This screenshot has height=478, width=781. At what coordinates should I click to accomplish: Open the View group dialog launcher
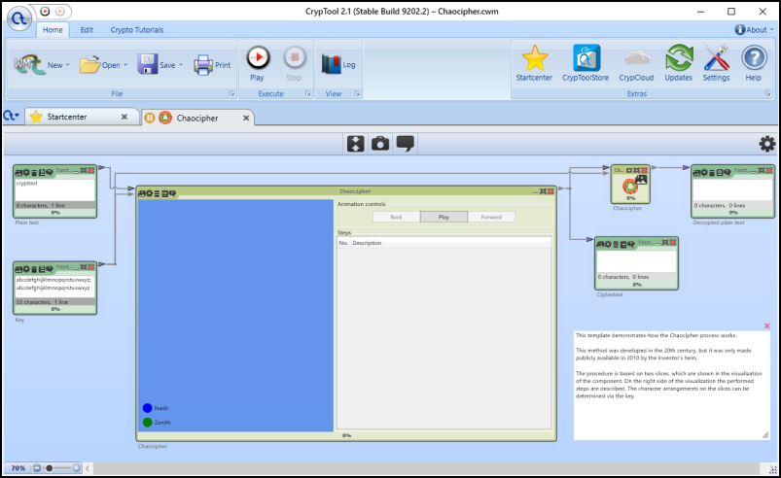click(357, 93)
